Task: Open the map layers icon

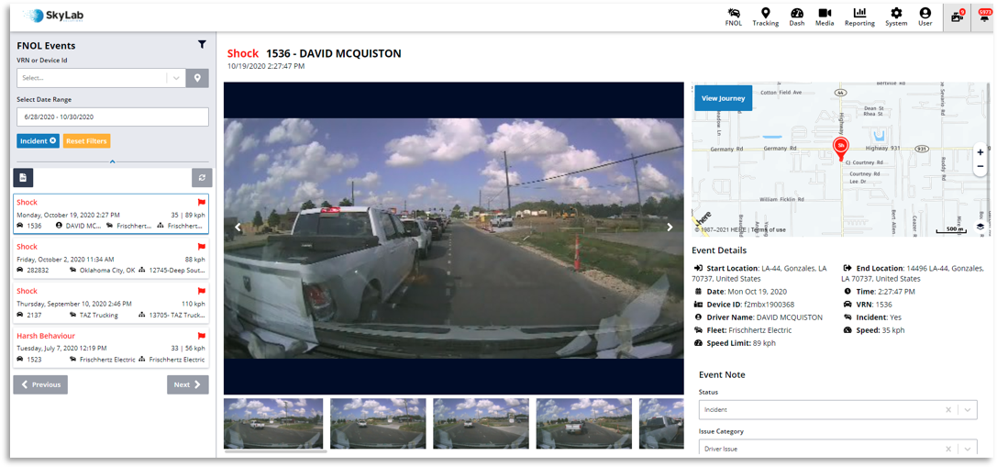Action: coord(980,227)
